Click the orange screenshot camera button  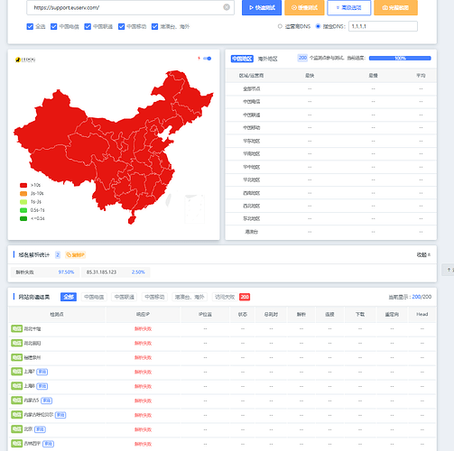coord(395,7)
